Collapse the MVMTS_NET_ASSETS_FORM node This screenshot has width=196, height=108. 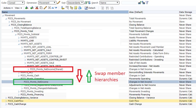22,53
